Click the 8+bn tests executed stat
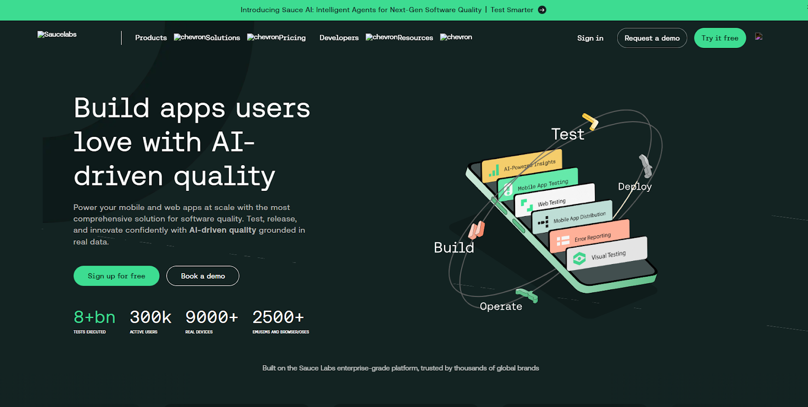Screen dimensions: 808x407 pos(94,321)
